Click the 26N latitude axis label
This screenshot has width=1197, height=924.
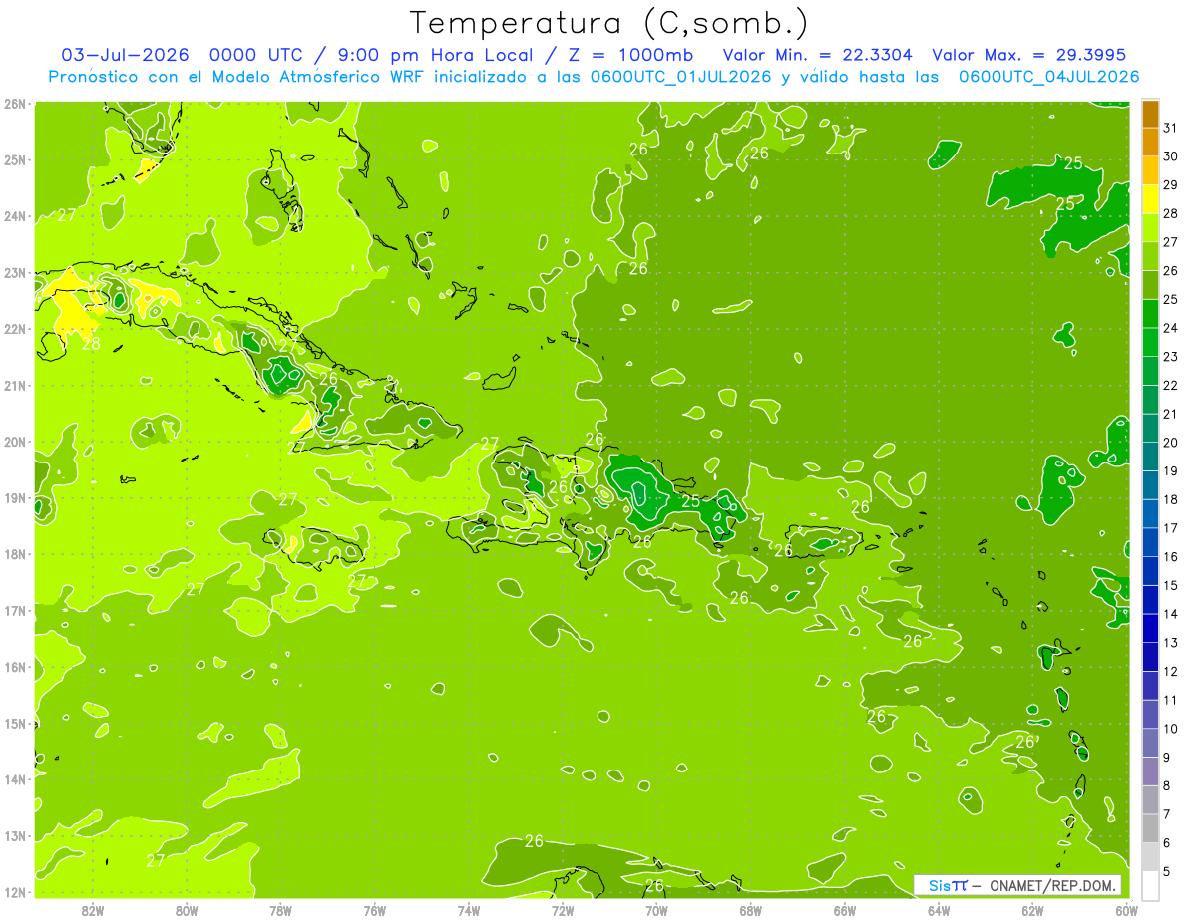coord(16,104)
